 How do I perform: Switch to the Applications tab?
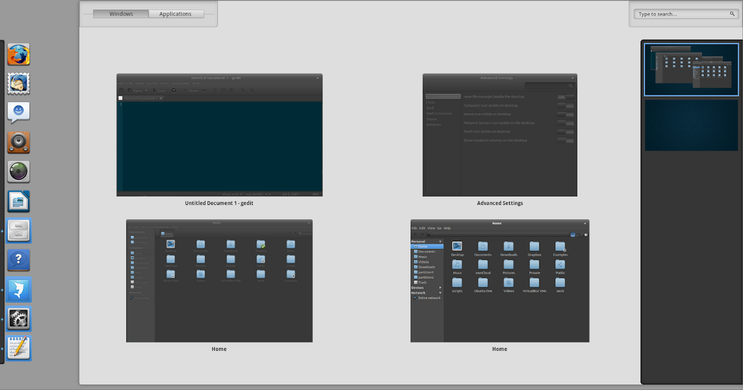tap(176, 14)
